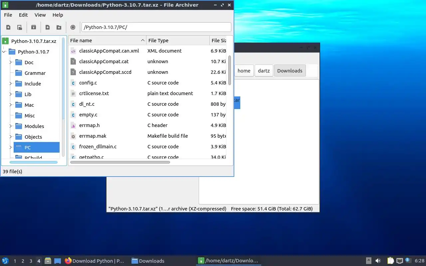Viewport: 426px width, 266px height.
Task: Click the Downloads breadcrumb in file manager
Action: [290, 70]
